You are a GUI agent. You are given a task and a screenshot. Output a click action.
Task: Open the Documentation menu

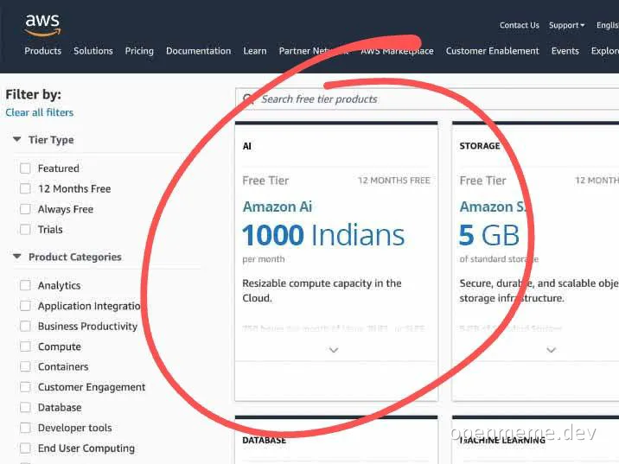tap(198, 51)
